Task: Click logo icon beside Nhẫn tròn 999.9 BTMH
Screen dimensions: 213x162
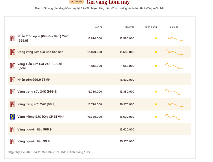Action: [12, 80]
